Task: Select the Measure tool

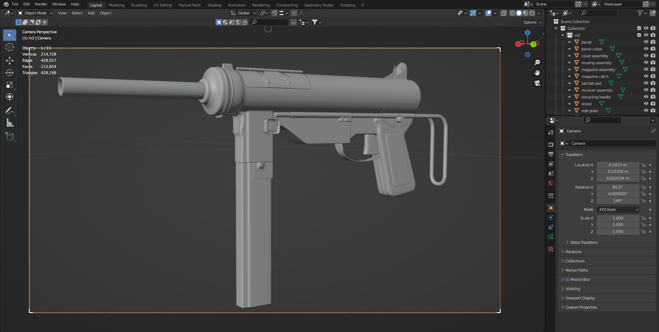Action: coord(9,122)
